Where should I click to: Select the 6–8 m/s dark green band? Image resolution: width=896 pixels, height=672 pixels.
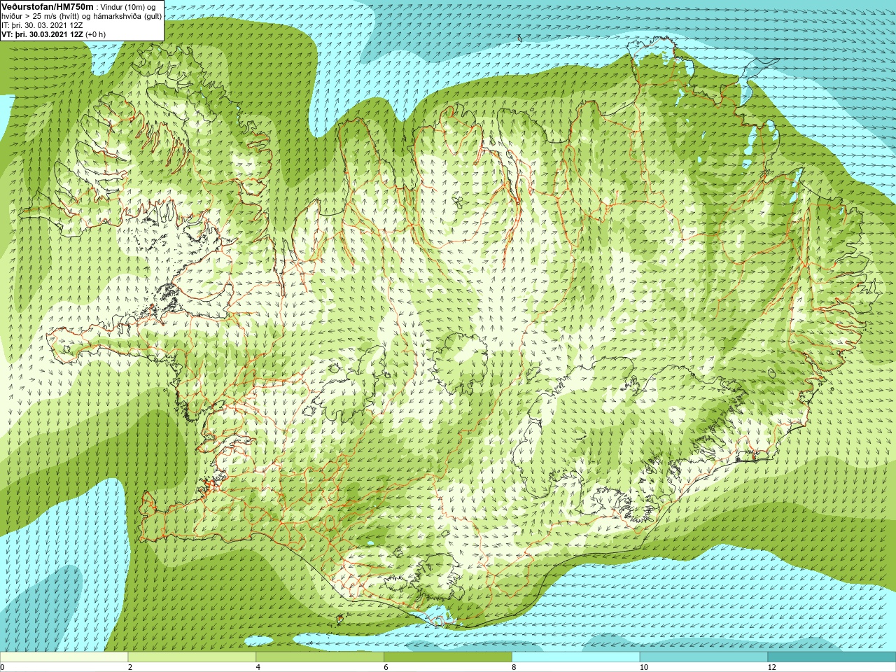click(x=448, y=657)
